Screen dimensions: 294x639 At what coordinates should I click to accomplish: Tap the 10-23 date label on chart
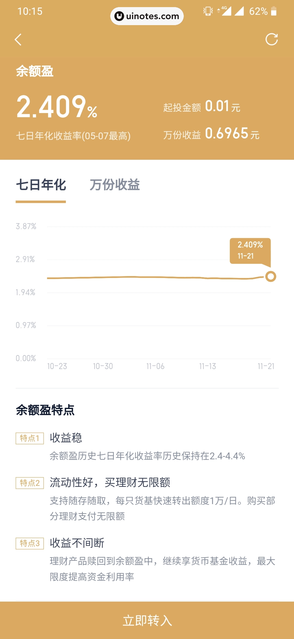(57, 366)
